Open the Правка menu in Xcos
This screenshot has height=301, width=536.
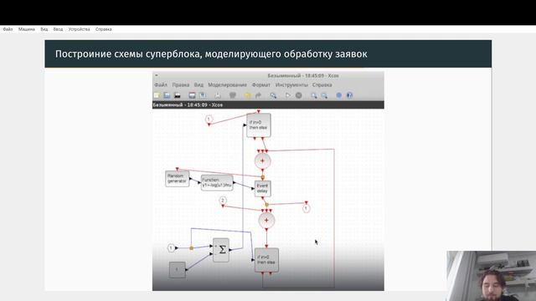181,85
